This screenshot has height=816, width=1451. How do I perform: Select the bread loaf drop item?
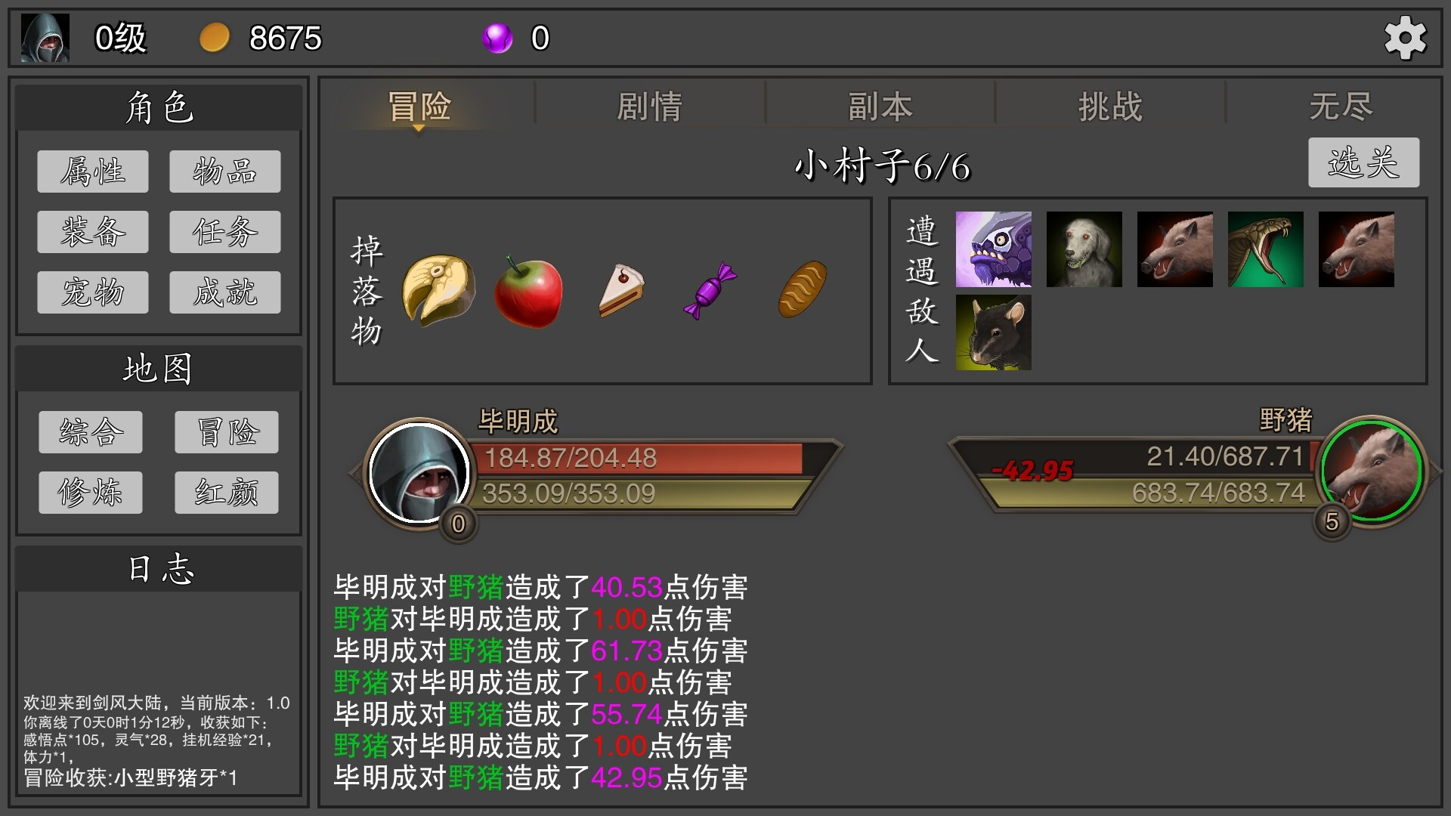(x=803, y=289)
